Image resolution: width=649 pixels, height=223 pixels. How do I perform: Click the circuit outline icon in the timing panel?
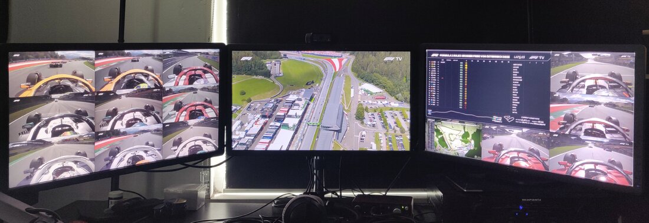(509, 118)
